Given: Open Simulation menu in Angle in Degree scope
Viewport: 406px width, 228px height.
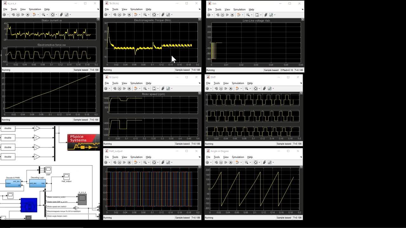Looking at the screenshot, I should tap(238, 157).
